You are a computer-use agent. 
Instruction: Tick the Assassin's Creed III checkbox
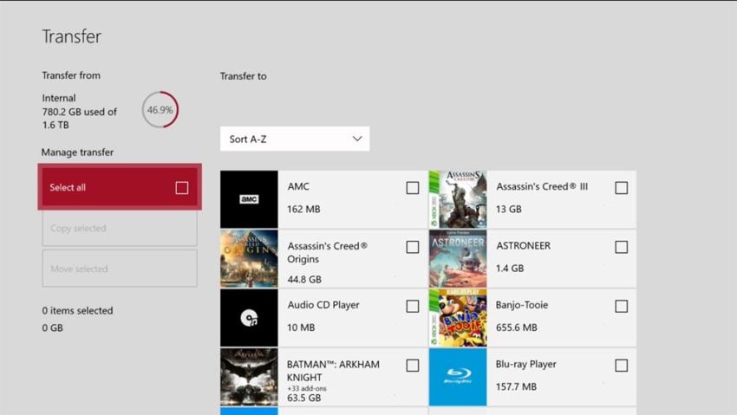tap(621, 188)
